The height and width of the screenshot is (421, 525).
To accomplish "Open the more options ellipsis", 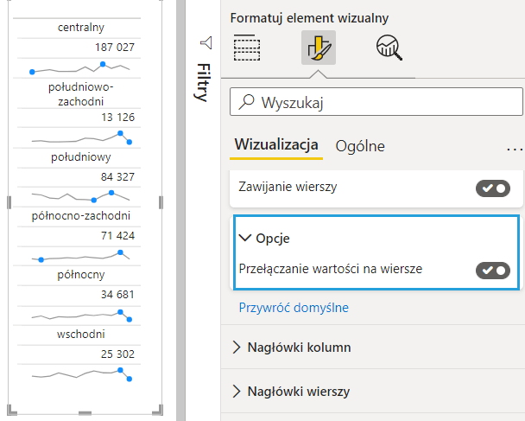I will 515,148.
